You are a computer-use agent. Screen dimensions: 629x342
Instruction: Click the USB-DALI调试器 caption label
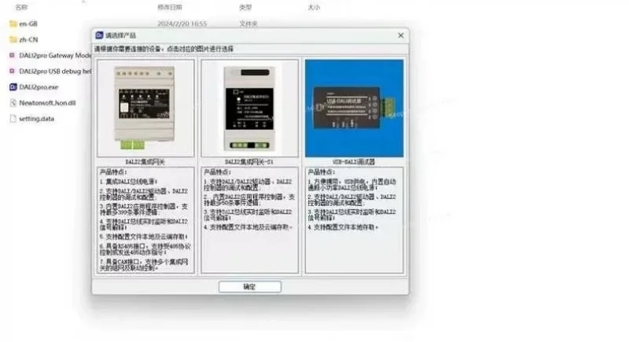coord(354,162)
